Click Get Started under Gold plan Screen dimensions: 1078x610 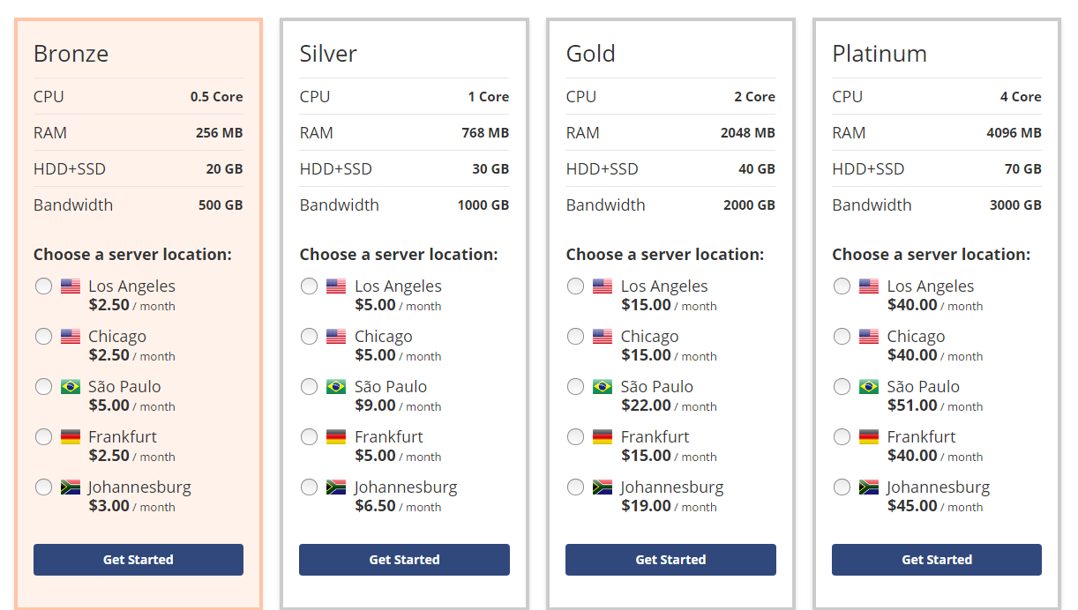[x=670, y=560]
